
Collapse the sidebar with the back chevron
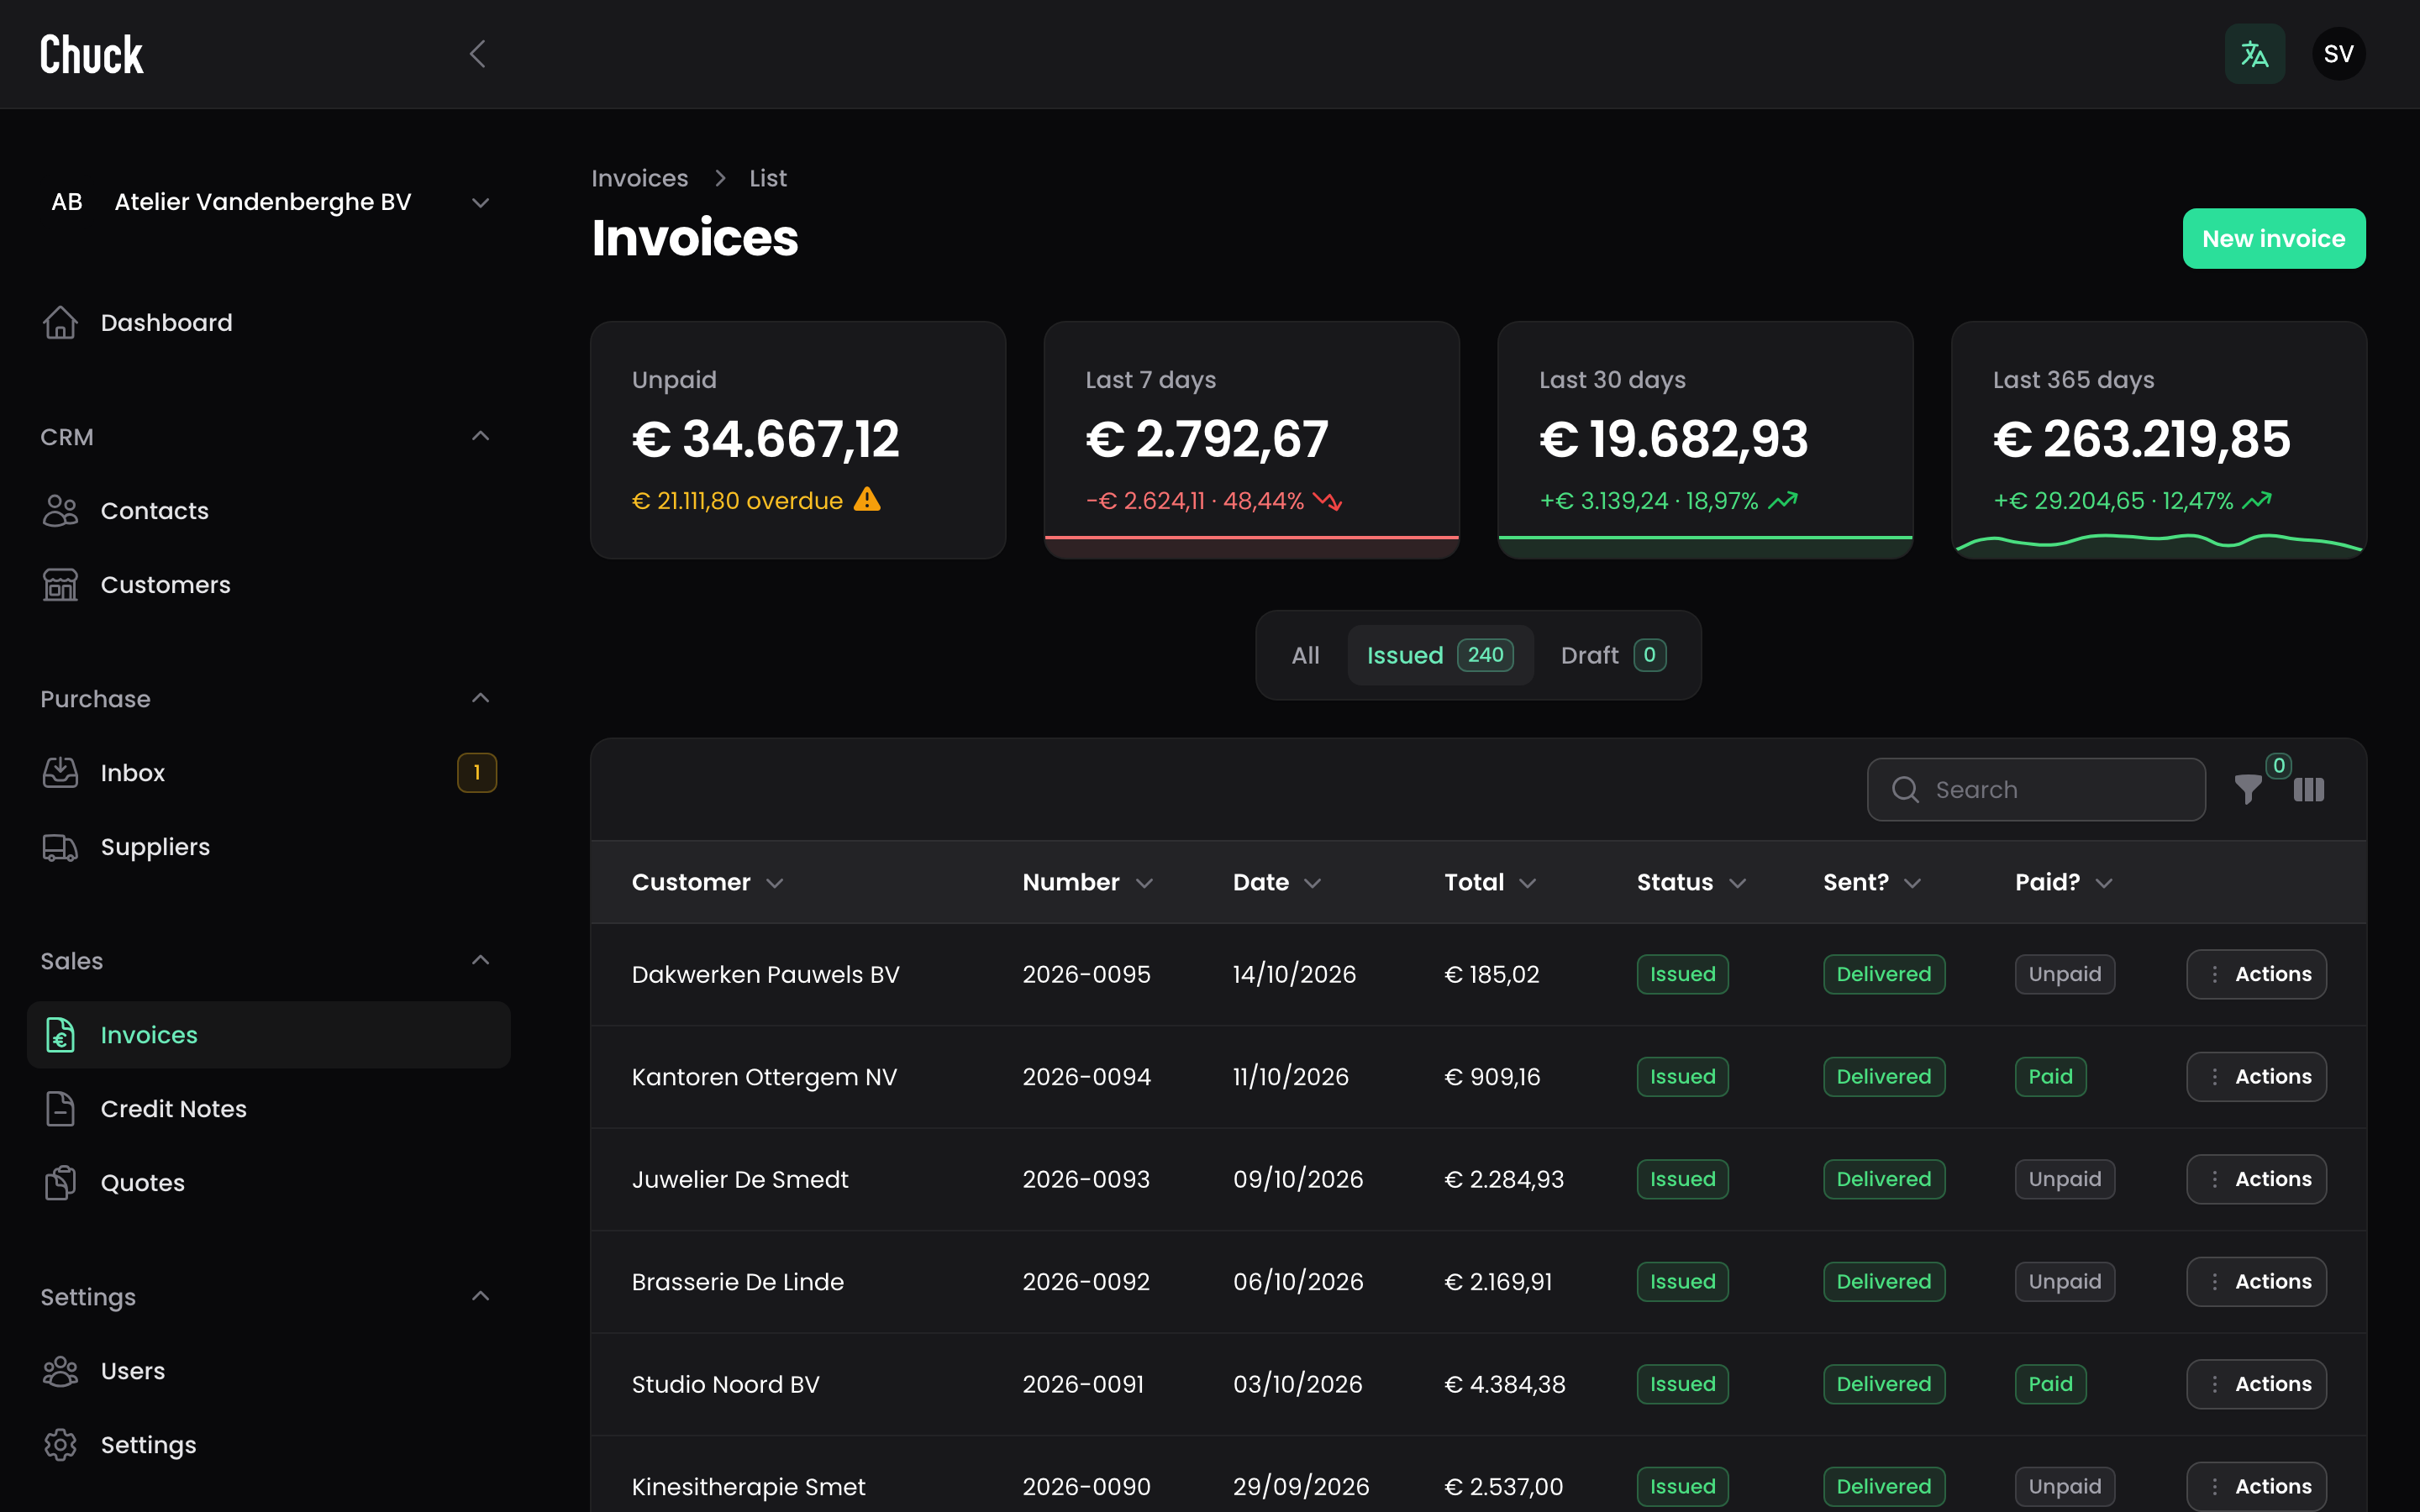(x=478, y=54)
